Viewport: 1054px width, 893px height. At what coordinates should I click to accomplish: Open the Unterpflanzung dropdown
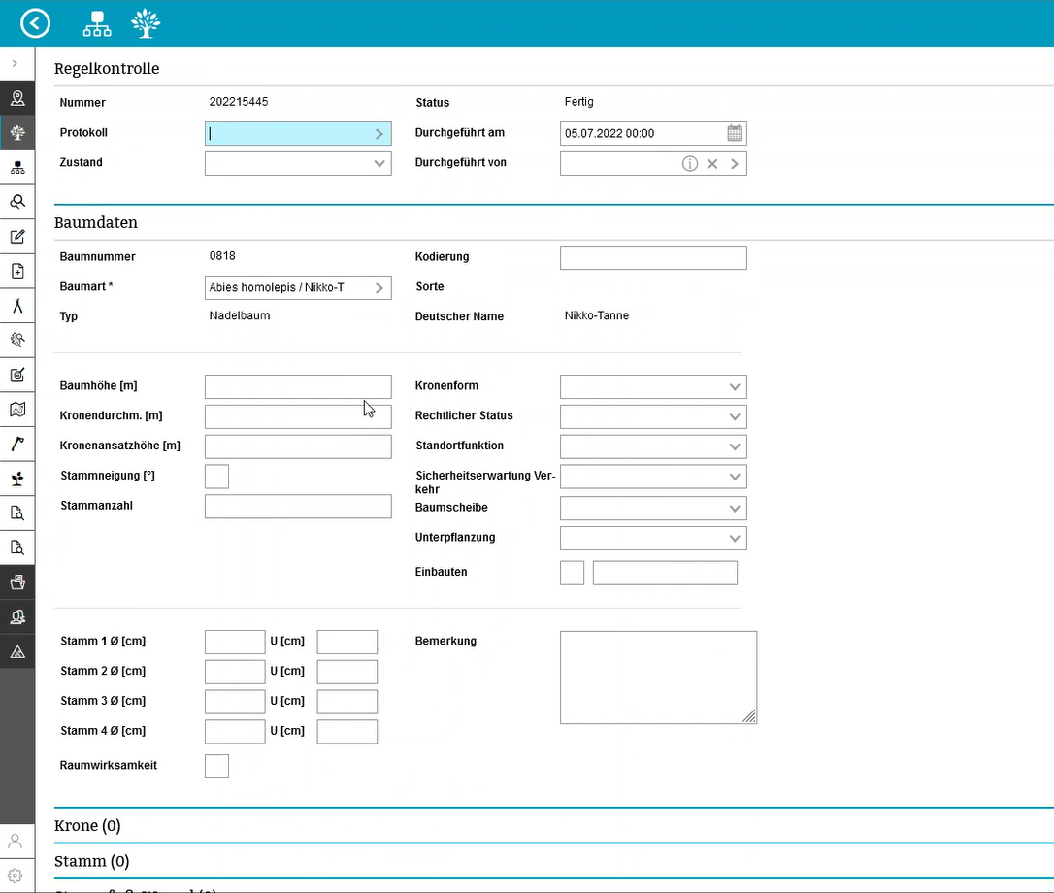click(735, 538)
